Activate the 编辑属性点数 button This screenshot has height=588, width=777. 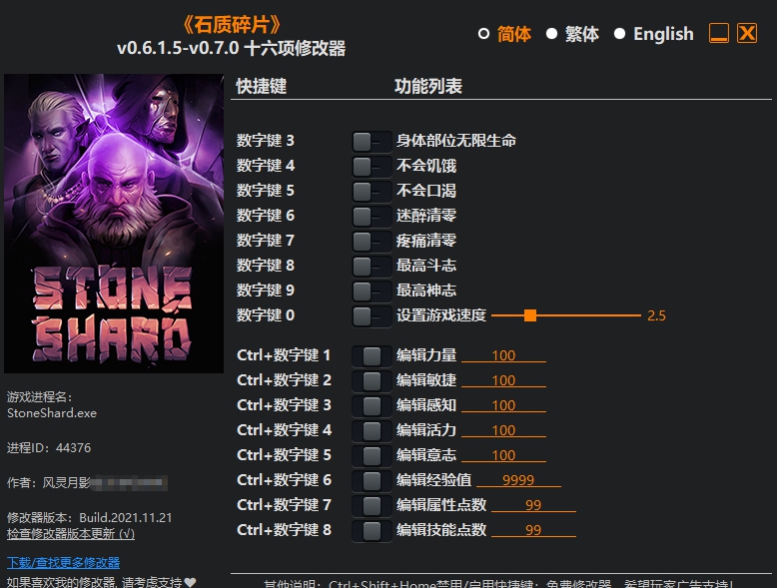[x=372, y=506]
